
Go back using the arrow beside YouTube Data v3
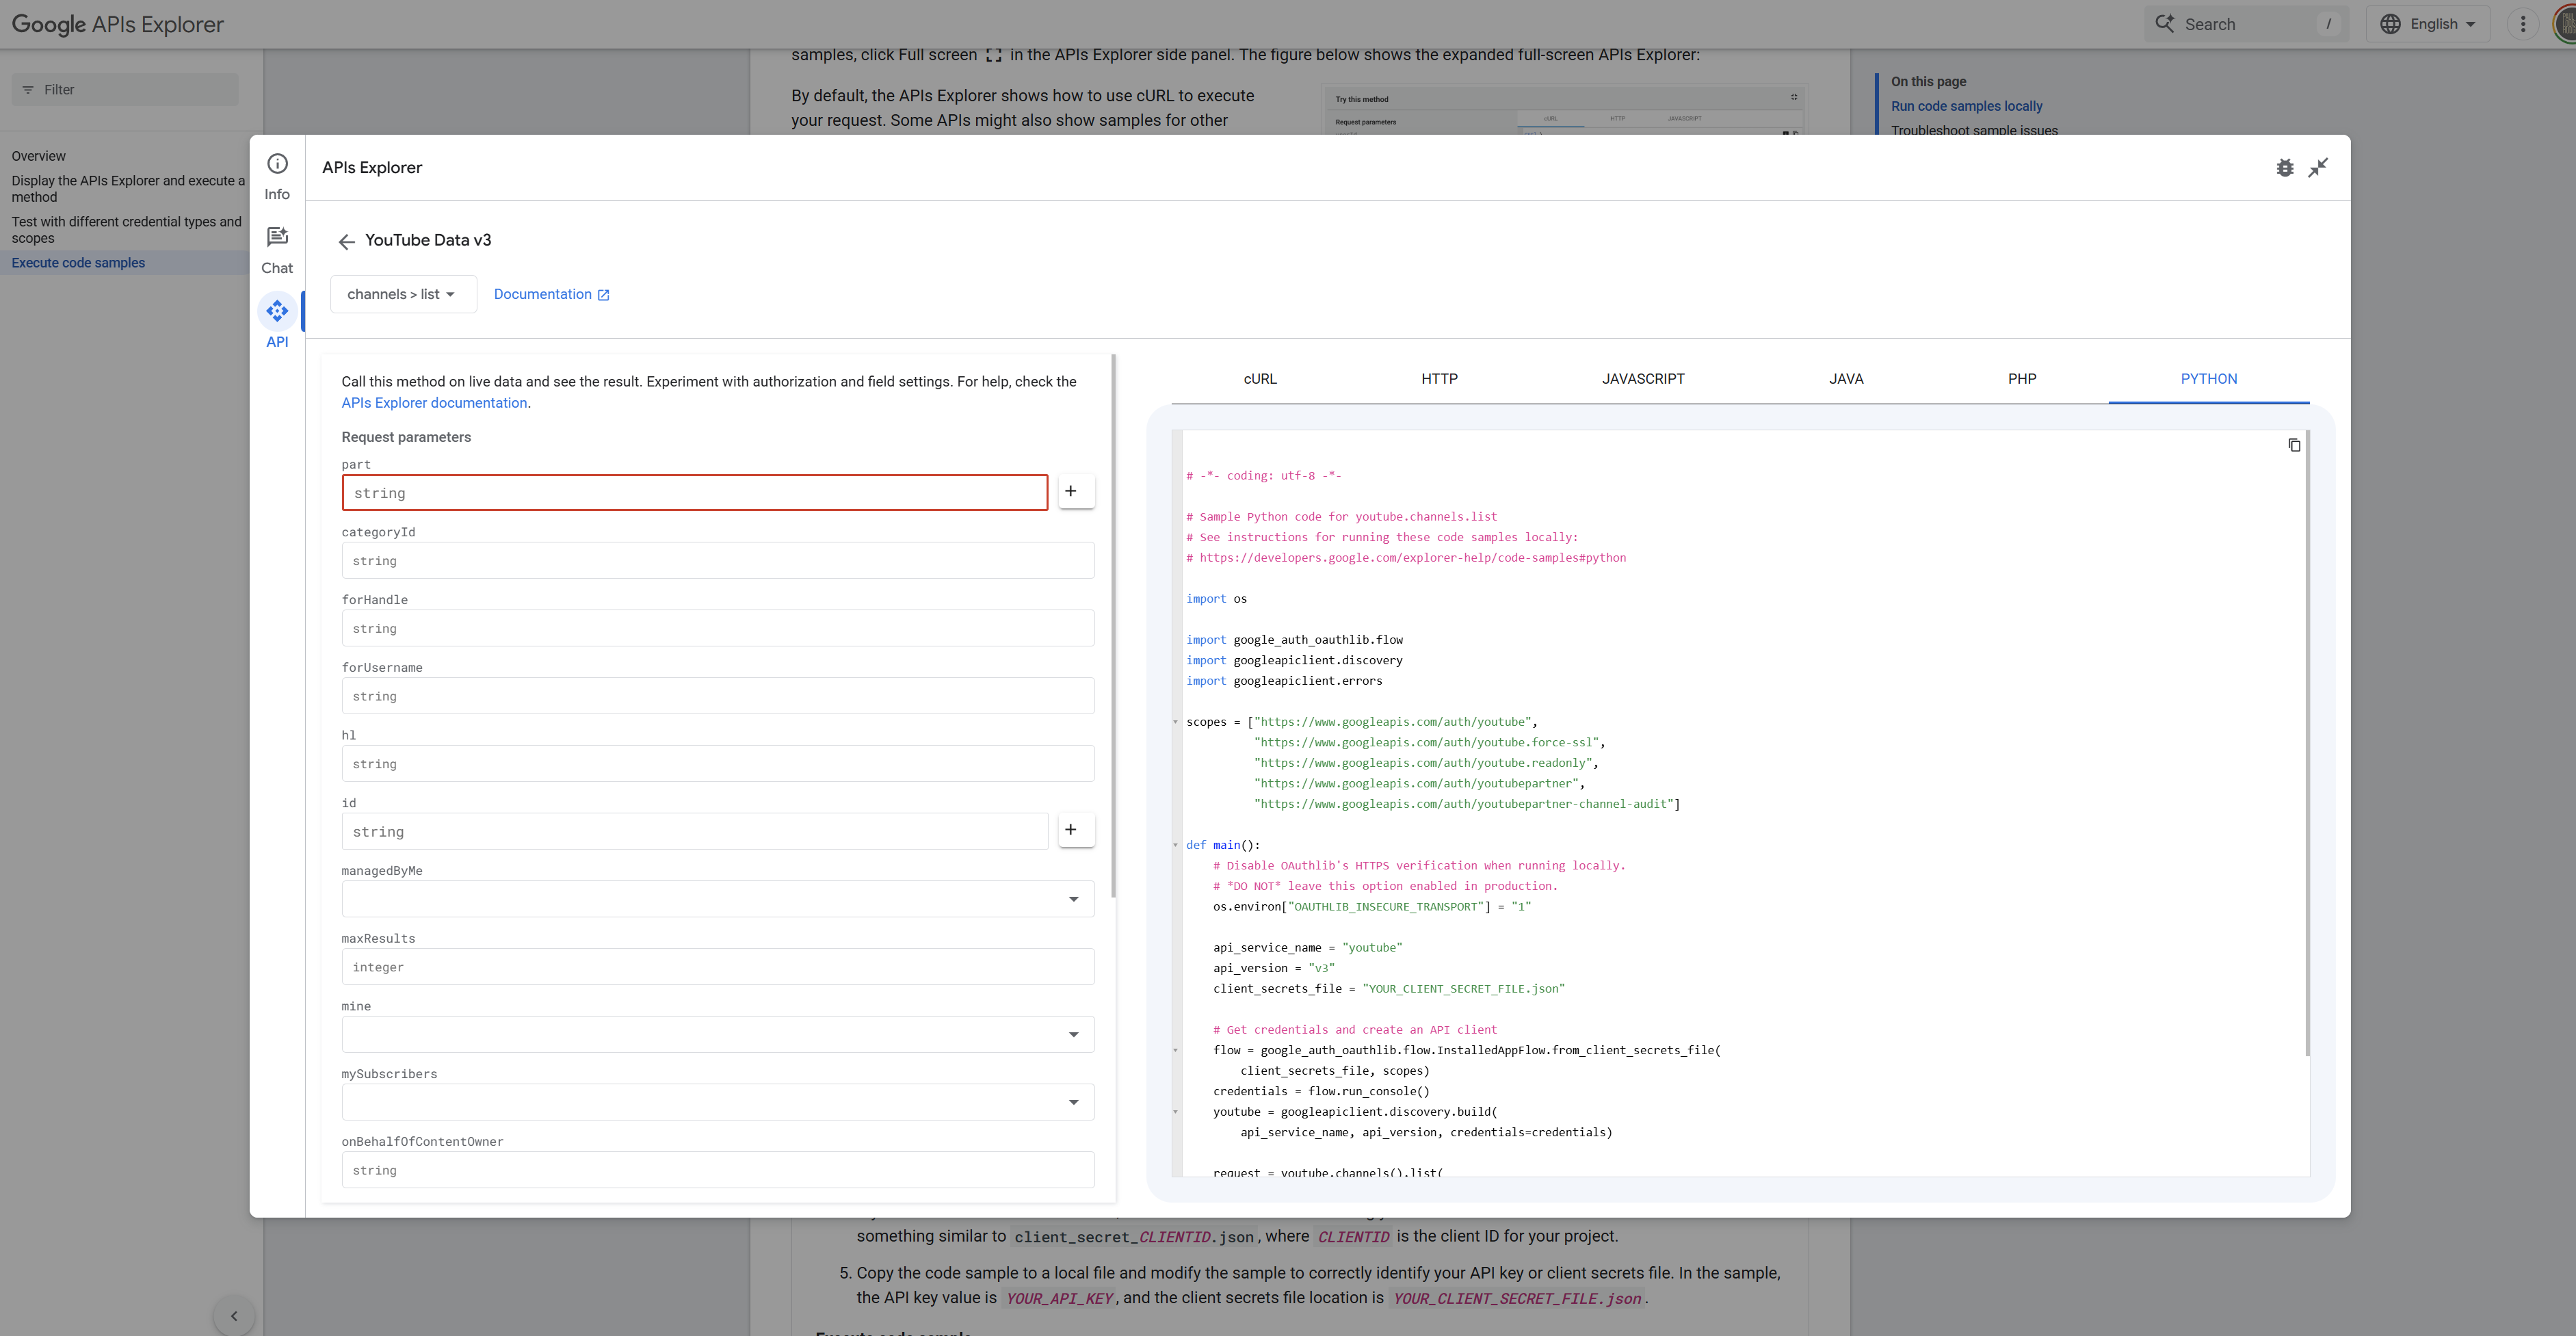(346, 241)
